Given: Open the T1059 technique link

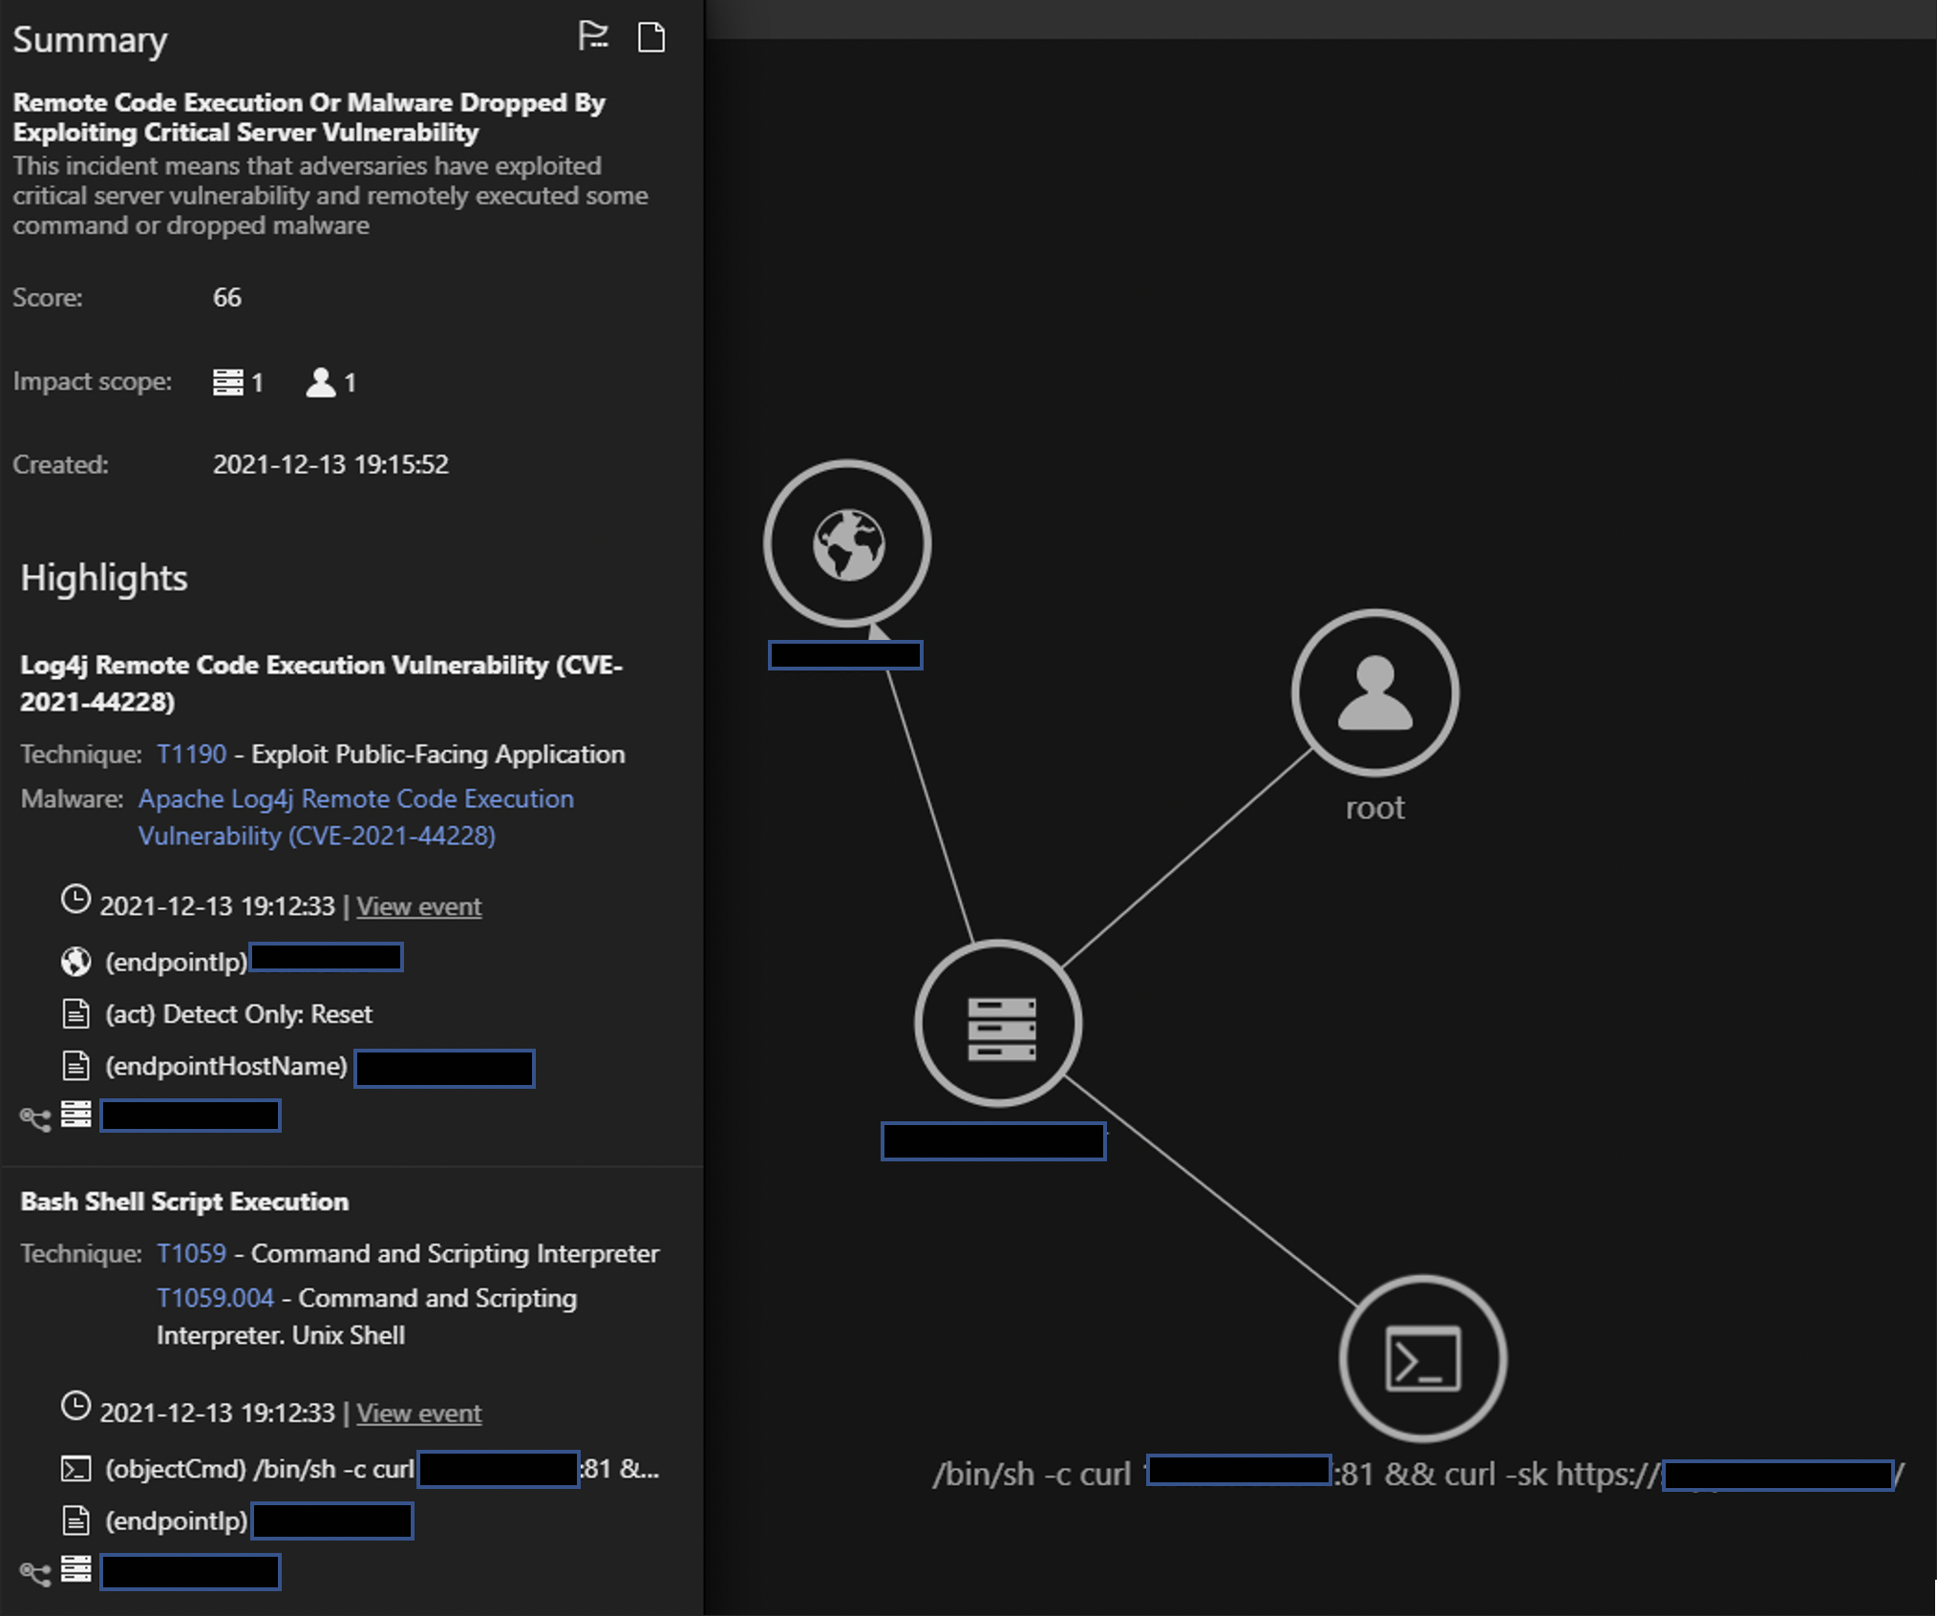Looking at the screenshot, I should coord(192,1253).
